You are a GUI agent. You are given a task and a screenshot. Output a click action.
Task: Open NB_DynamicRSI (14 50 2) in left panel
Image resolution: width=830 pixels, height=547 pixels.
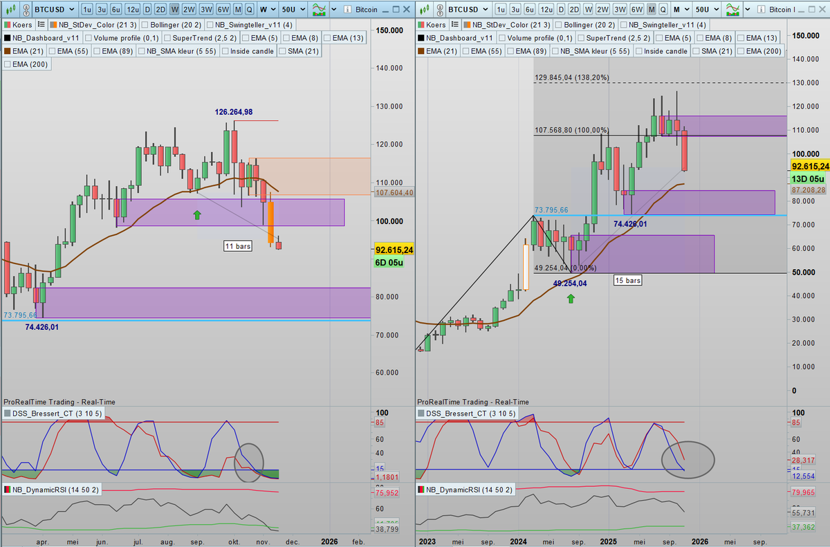(53, 490)
